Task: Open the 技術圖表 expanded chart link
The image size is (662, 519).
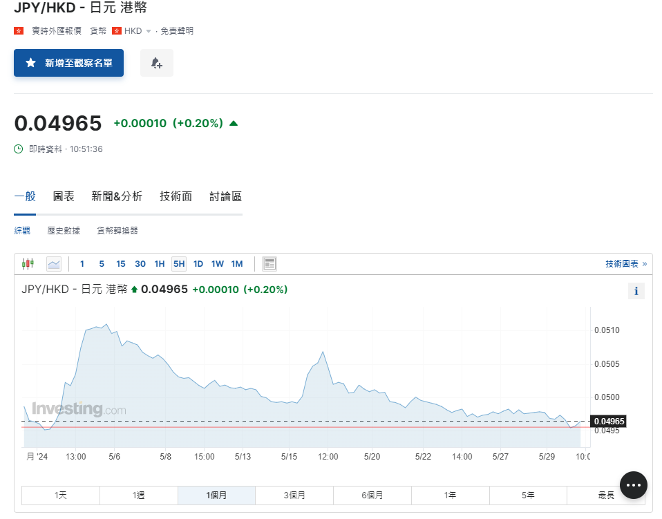Action: pyautogui.click(x=625, y=263)
